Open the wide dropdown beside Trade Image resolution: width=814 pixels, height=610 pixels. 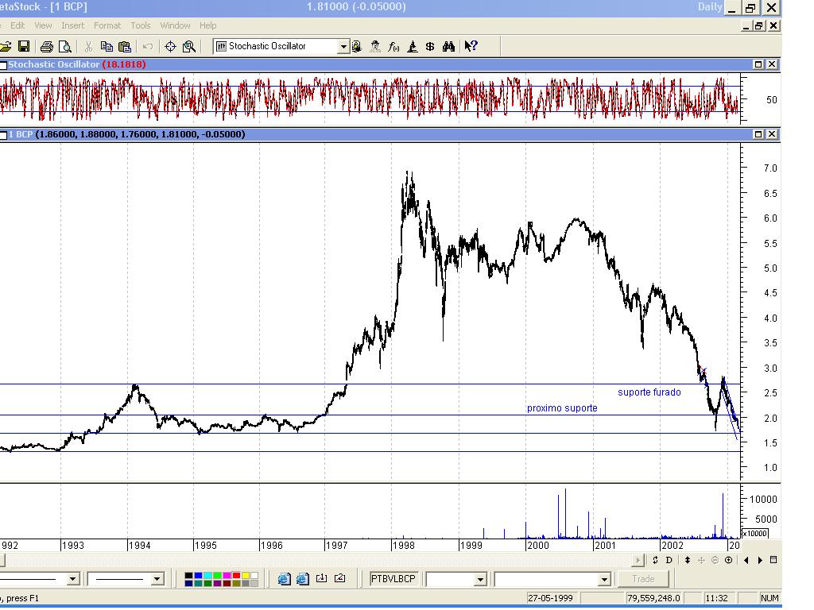click(x=604, y=579)
